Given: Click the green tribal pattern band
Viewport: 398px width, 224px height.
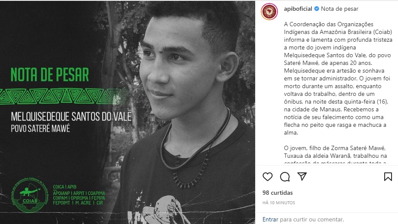Looking at the screenshot, I should [63, 96].
